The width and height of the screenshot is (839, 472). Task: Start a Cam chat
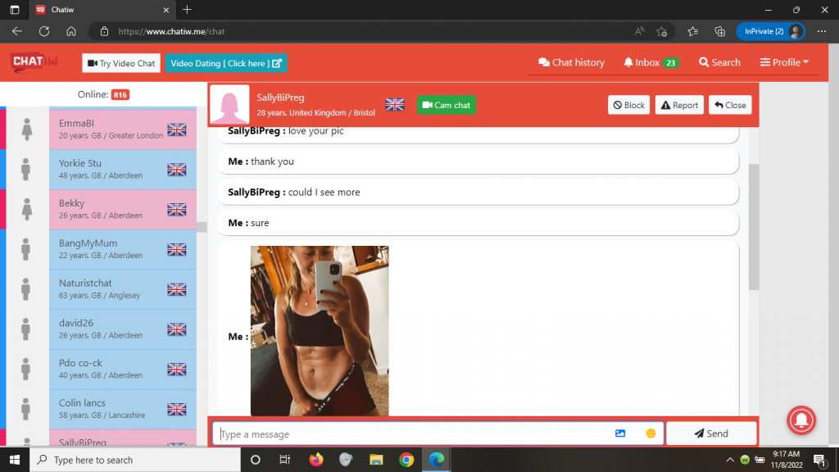click(x=447, y=105)
